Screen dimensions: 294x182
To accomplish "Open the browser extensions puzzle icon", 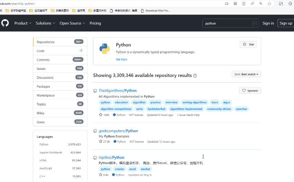I will click(x=290, y=3).
